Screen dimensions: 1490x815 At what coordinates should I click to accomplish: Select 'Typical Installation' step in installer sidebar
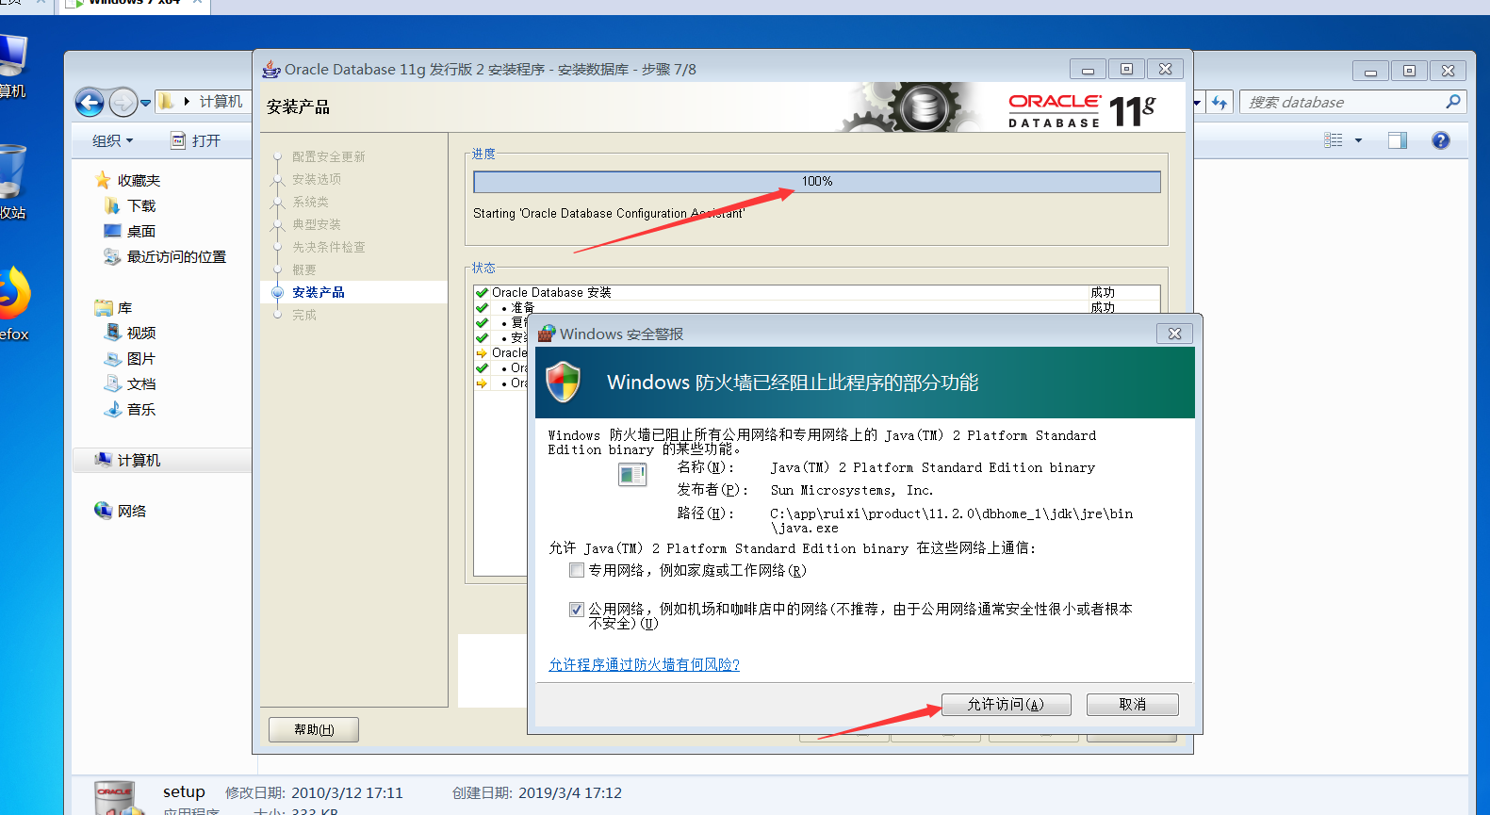(317, 224)
